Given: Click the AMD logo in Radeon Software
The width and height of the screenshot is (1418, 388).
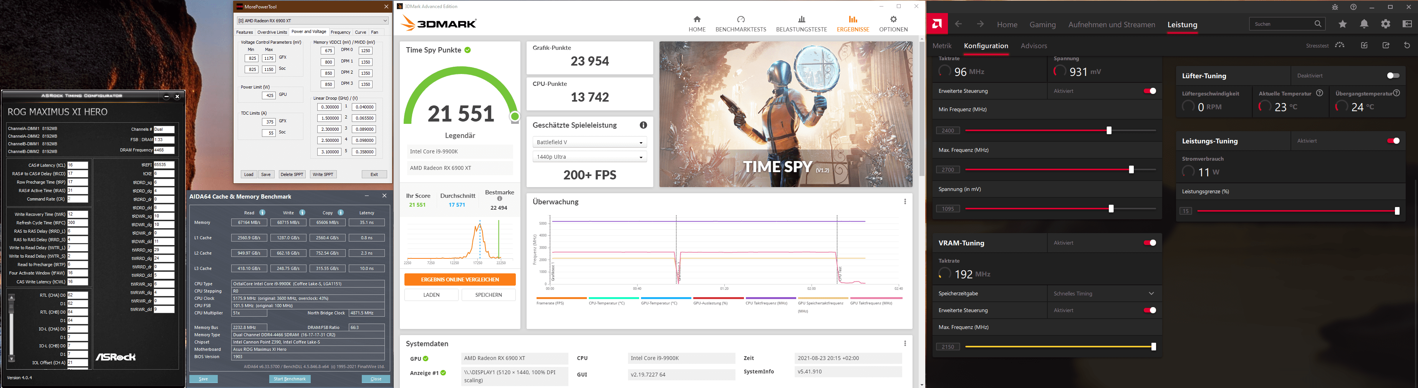Looking at the screenshot, I should tap(937, 24).
